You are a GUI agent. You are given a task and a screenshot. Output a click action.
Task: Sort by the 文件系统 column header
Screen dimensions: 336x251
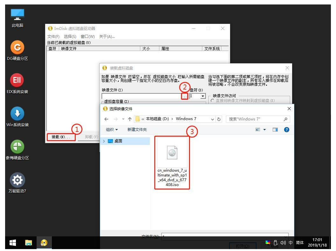tap(212, 49)
